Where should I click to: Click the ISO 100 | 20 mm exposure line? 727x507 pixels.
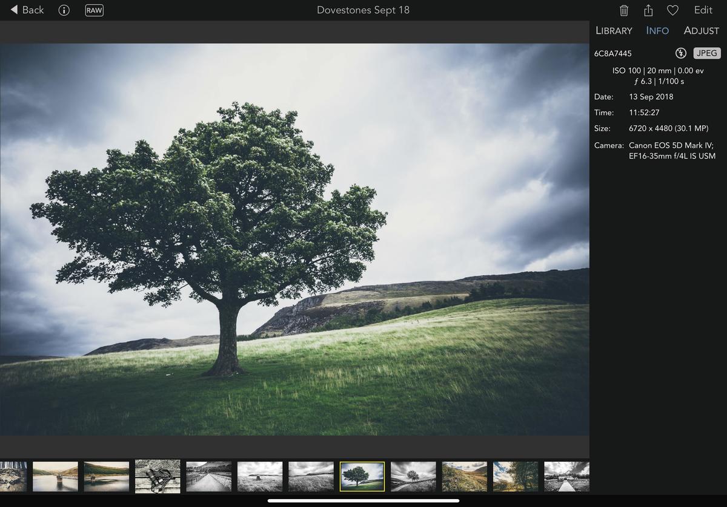[658, 70]
